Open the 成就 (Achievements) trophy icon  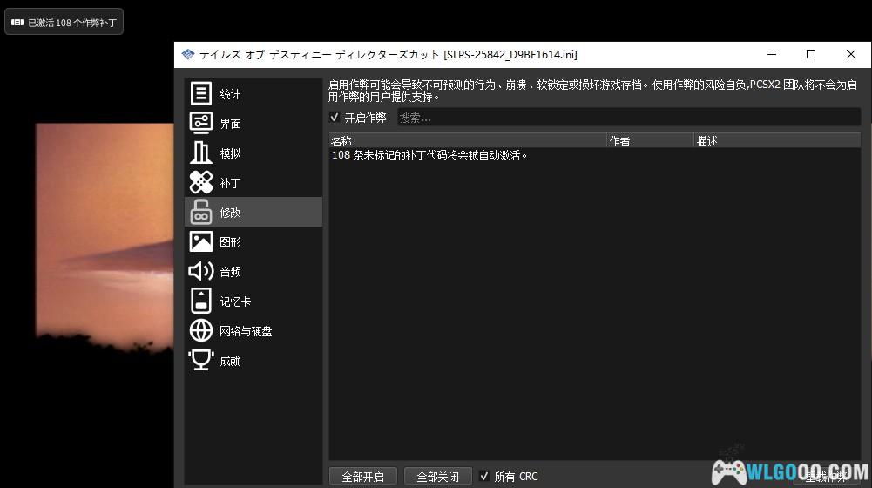tap(201, 361)
